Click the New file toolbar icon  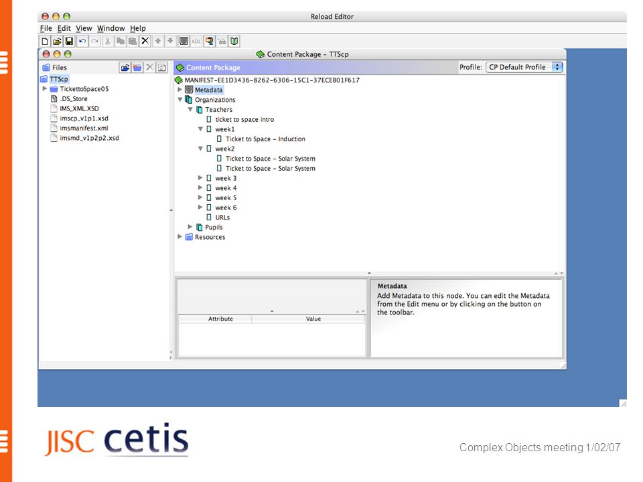(45, 42)
